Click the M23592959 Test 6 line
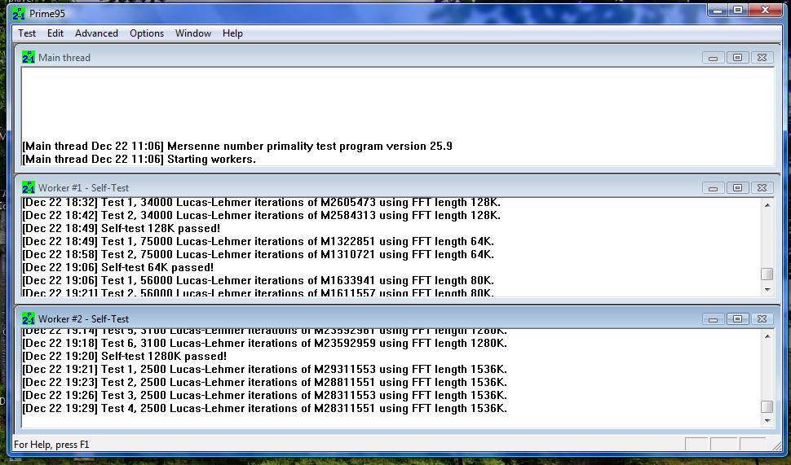The width and height of the screenshot is (791, 465). pos(264,343)
